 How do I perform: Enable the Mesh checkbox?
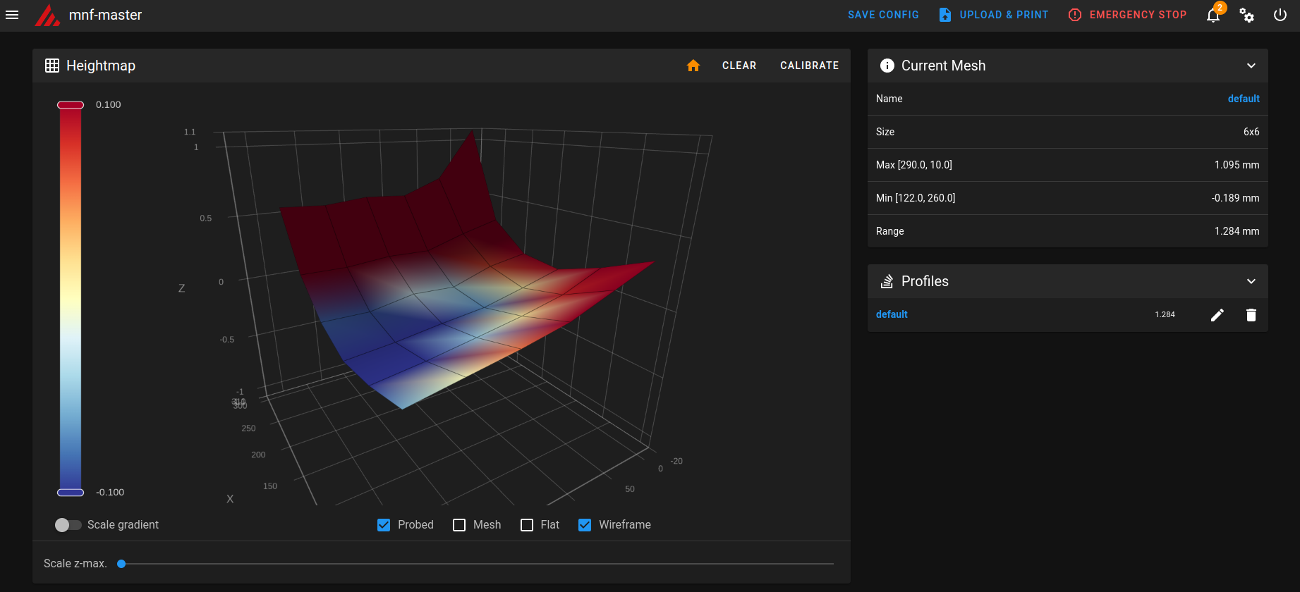point(459,525)
